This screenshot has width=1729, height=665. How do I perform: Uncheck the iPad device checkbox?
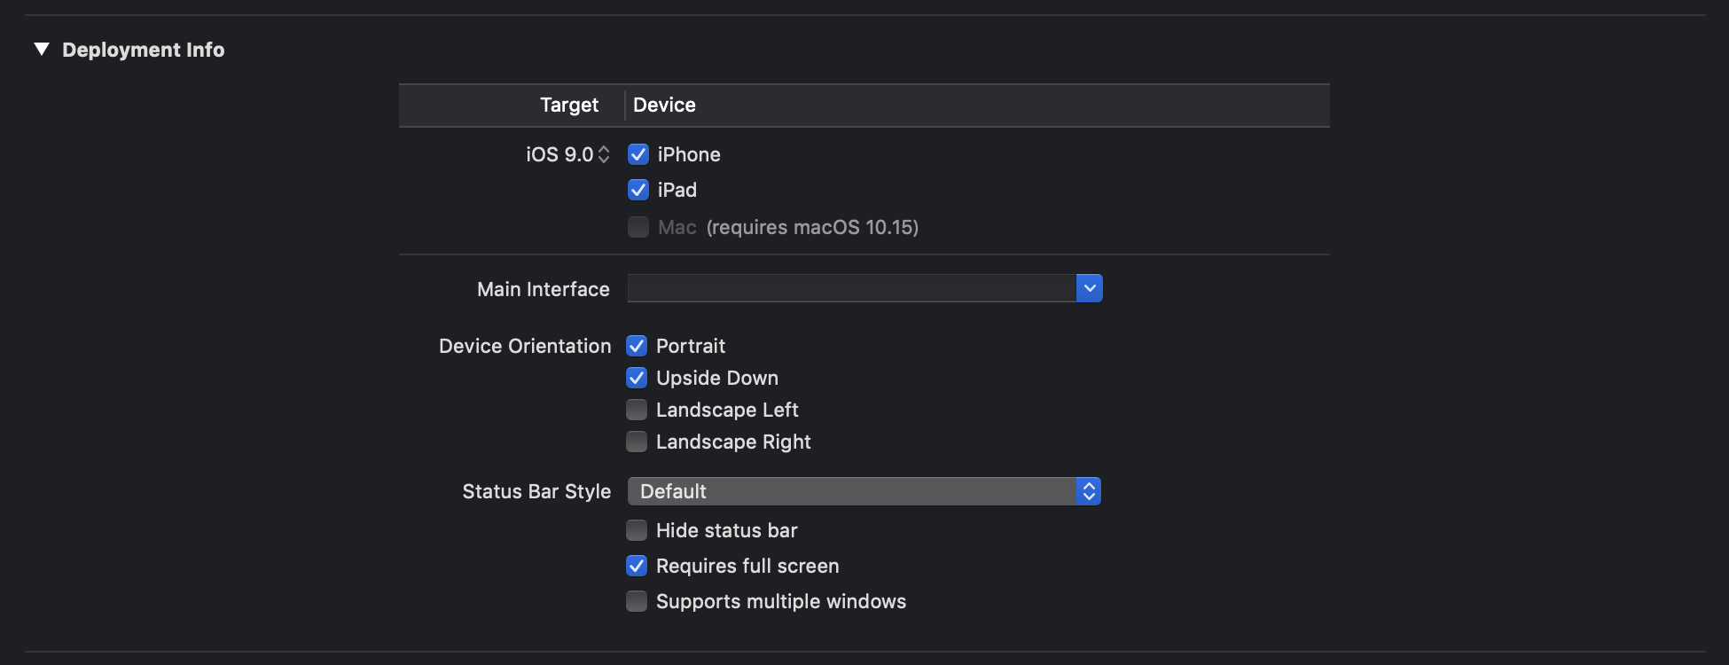[638, 190]
